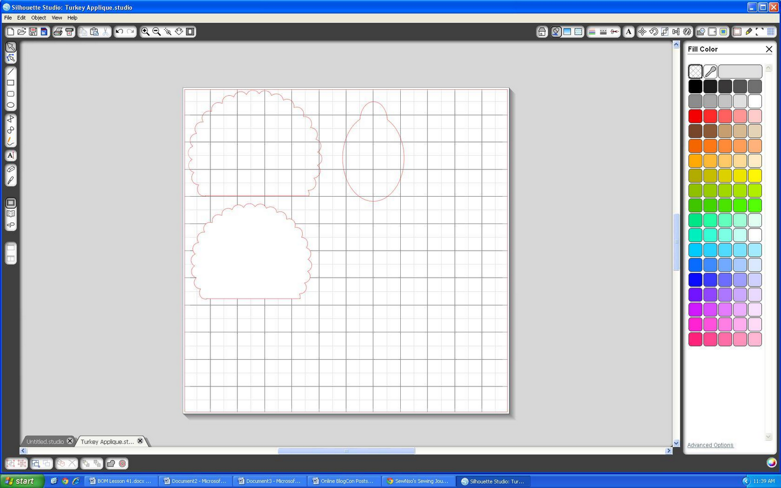
Task: Save to SD card icon
Action: click(x=44, y=32)
